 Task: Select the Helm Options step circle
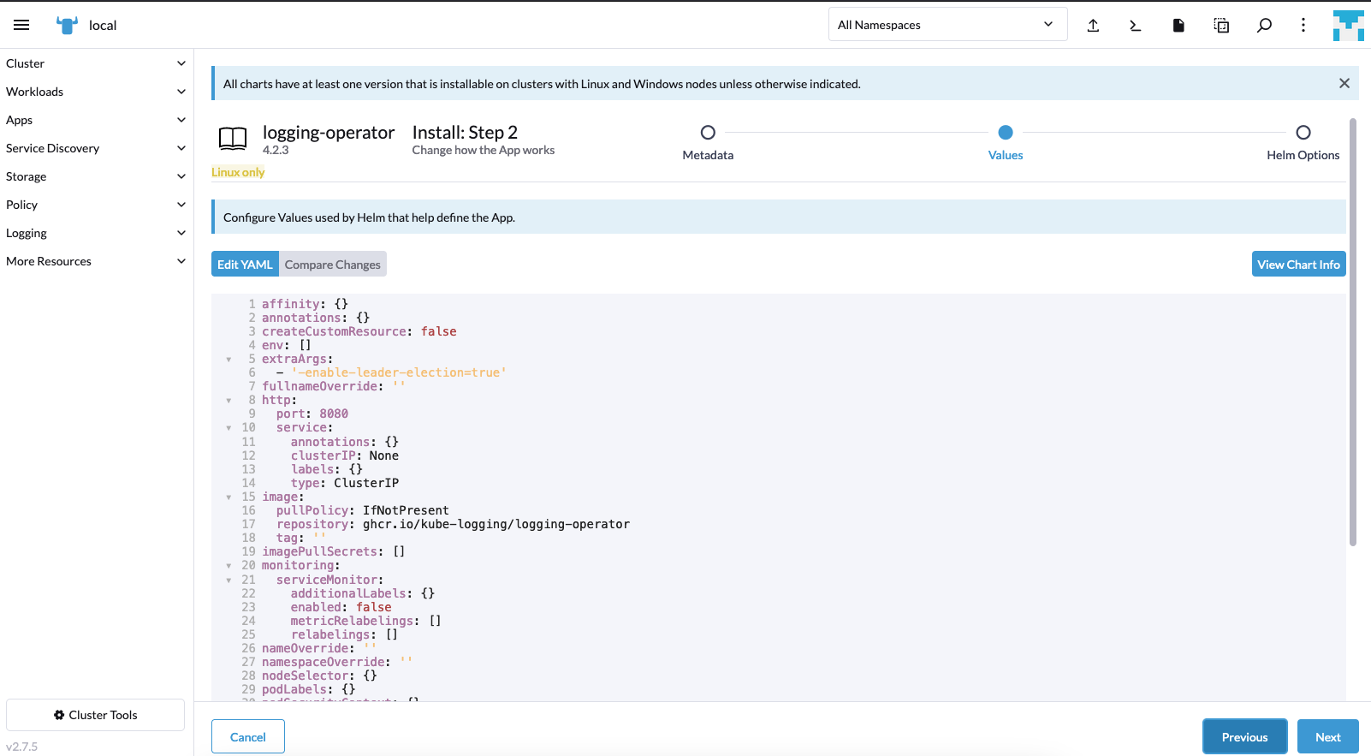(1303, 133)
